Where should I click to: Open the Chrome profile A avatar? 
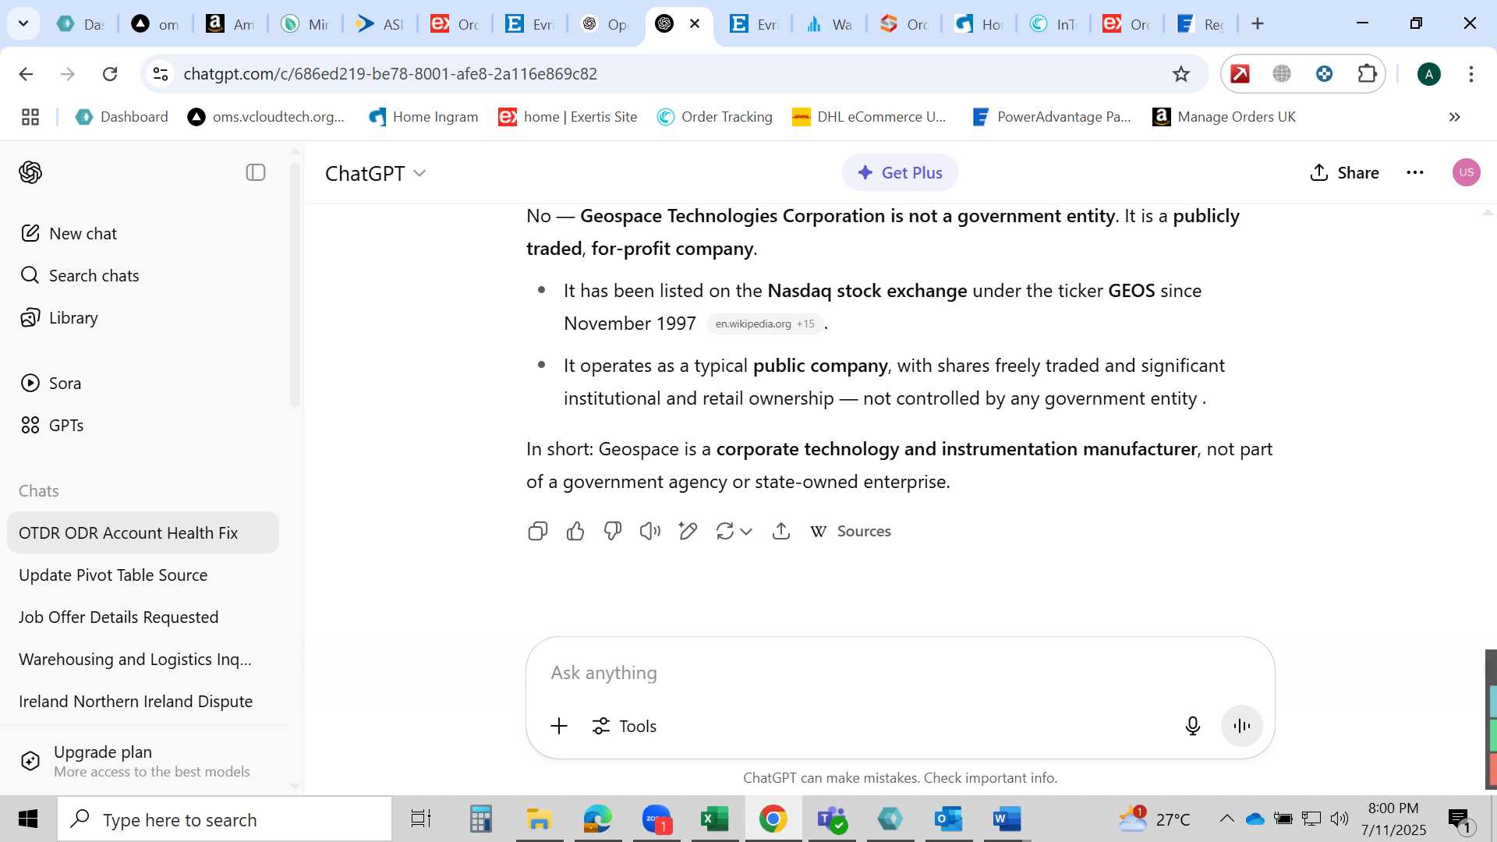(x=1429, y=74)
